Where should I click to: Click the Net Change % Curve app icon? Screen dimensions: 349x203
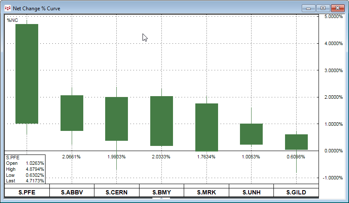tap(7, 8)
